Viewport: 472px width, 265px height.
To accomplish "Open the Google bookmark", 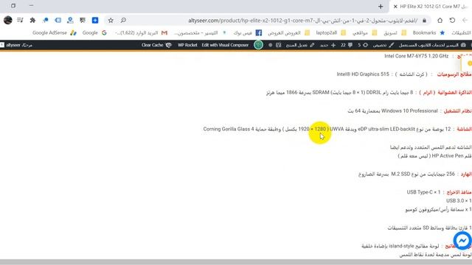I will click(x=94, y=32).
